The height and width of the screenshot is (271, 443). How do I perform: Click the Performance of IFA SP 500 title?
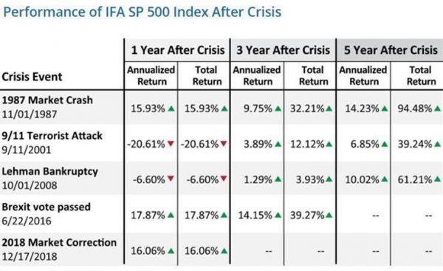142,12
